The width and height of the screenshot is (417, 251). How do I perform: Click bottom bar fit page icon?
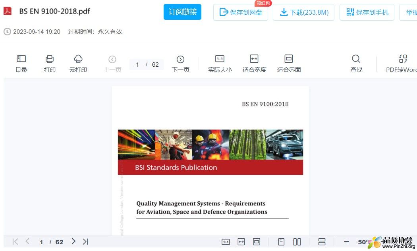(257, 242)
